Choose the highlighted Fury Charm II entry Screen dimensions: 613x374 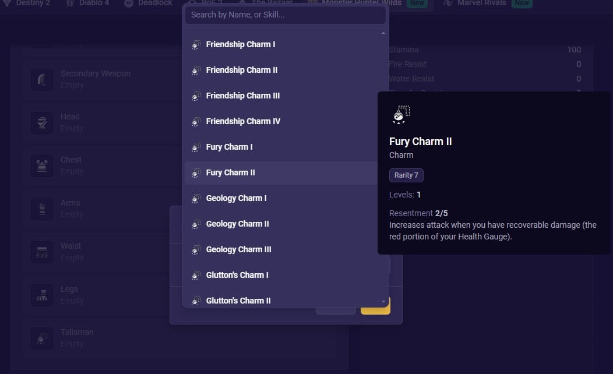pos(230,172)
